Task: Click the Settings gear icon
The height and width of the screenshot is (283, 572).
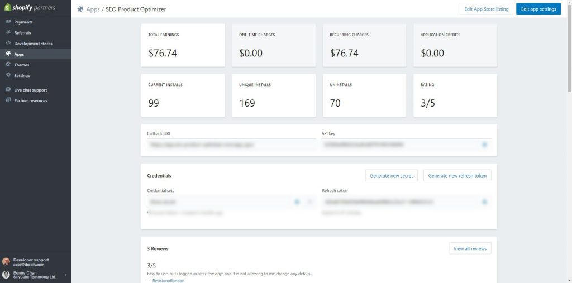Action: point(8,75)
